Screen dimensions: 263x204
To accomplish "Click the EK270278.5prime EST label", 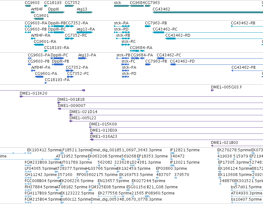I will click(x=234, y=150).
